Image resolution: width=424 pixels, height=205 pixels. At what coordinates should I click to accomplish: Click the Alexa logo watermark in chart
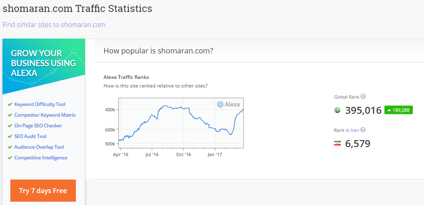tap(228, 104)
